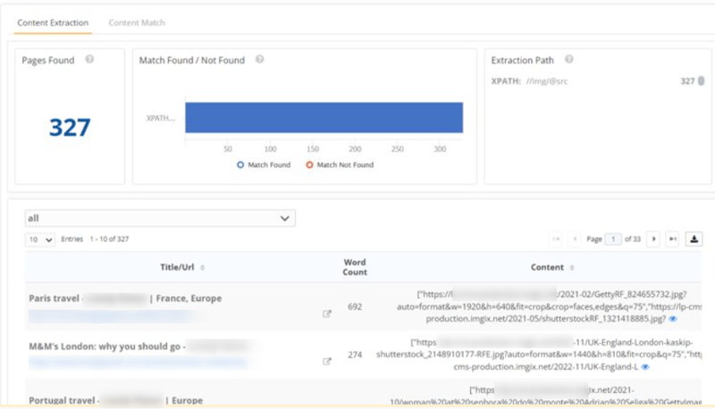The width and height of the screenshot is (715, 409).
Task: Switch to the Content Match tab
Action: tap(137, 23)
